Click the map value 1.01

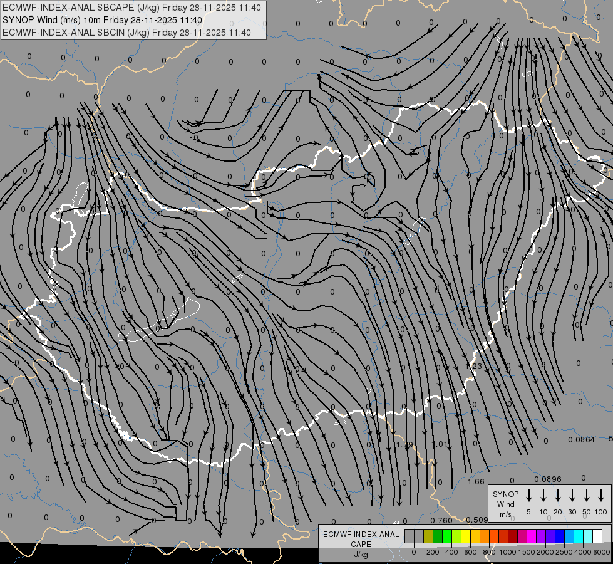[x=440, y=444]
